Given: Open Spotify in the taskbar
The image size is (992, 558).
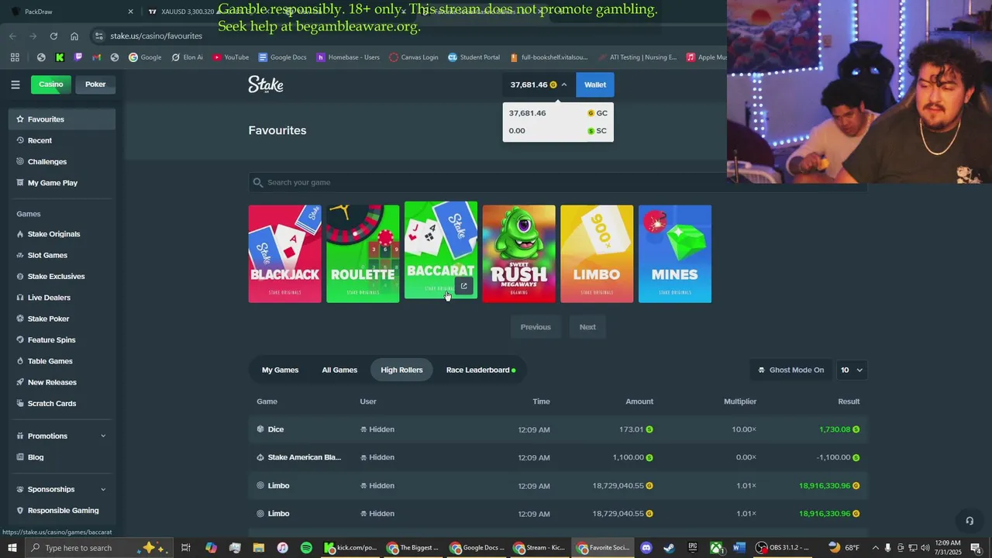Looking at the screenshot, I should [x=306, y=548].
